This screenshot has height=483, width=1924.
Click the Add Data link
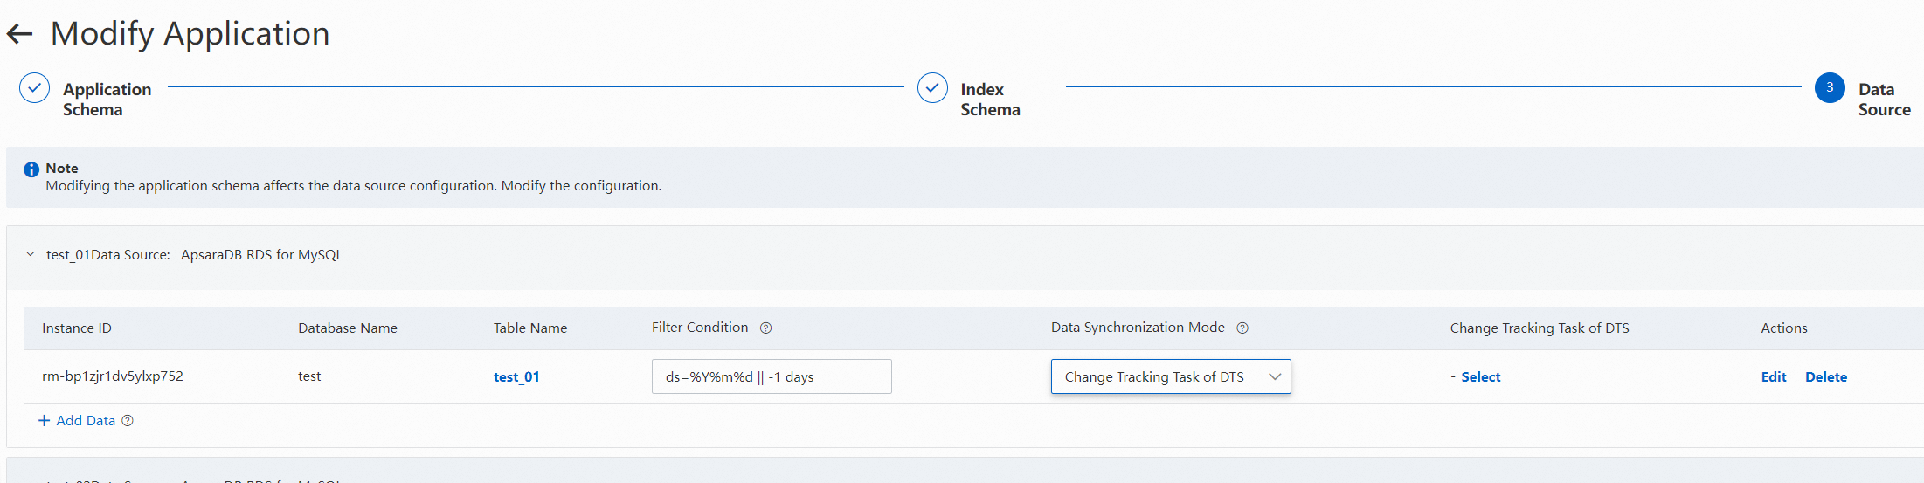[x=85, y=421]
